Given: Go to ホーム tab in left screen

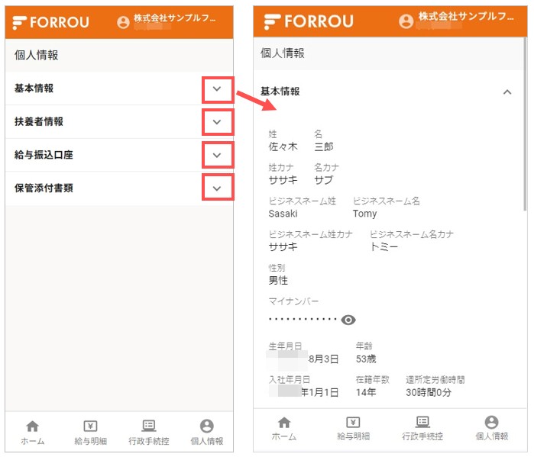Looking at the screenshot, I should pyautogui.click(x=33, y=432).
